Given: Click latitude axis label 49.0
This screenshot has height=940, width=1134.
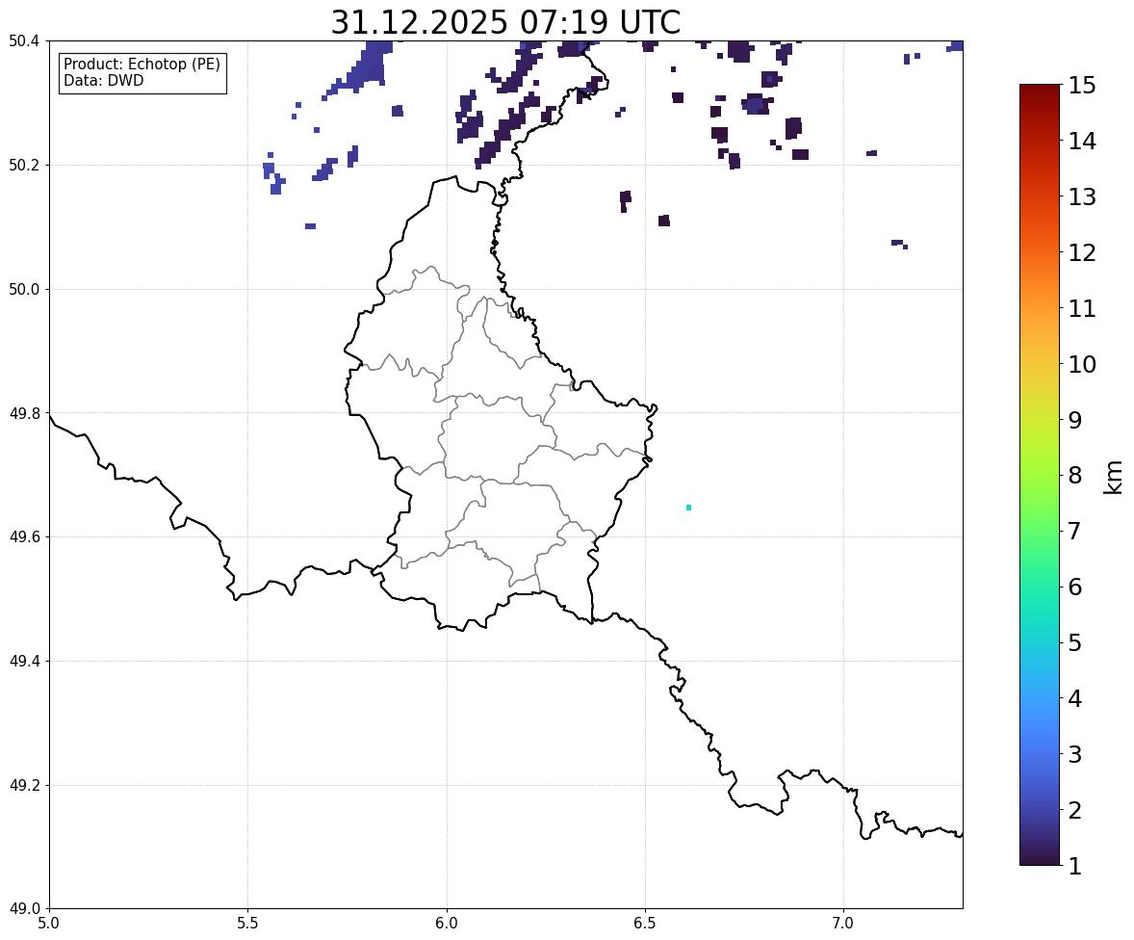Looking at the screenshot, I should pos(23,909).
